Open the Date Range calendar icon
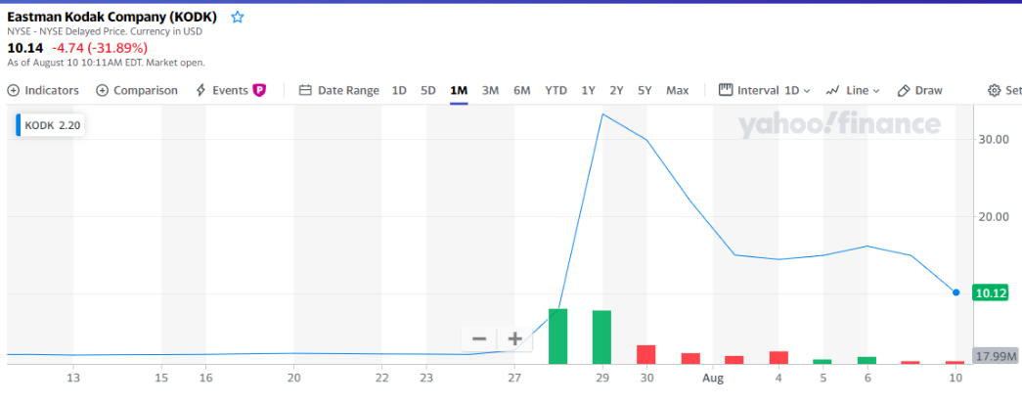The height and width of the screenshot is (404, 1022). [305, 91]
